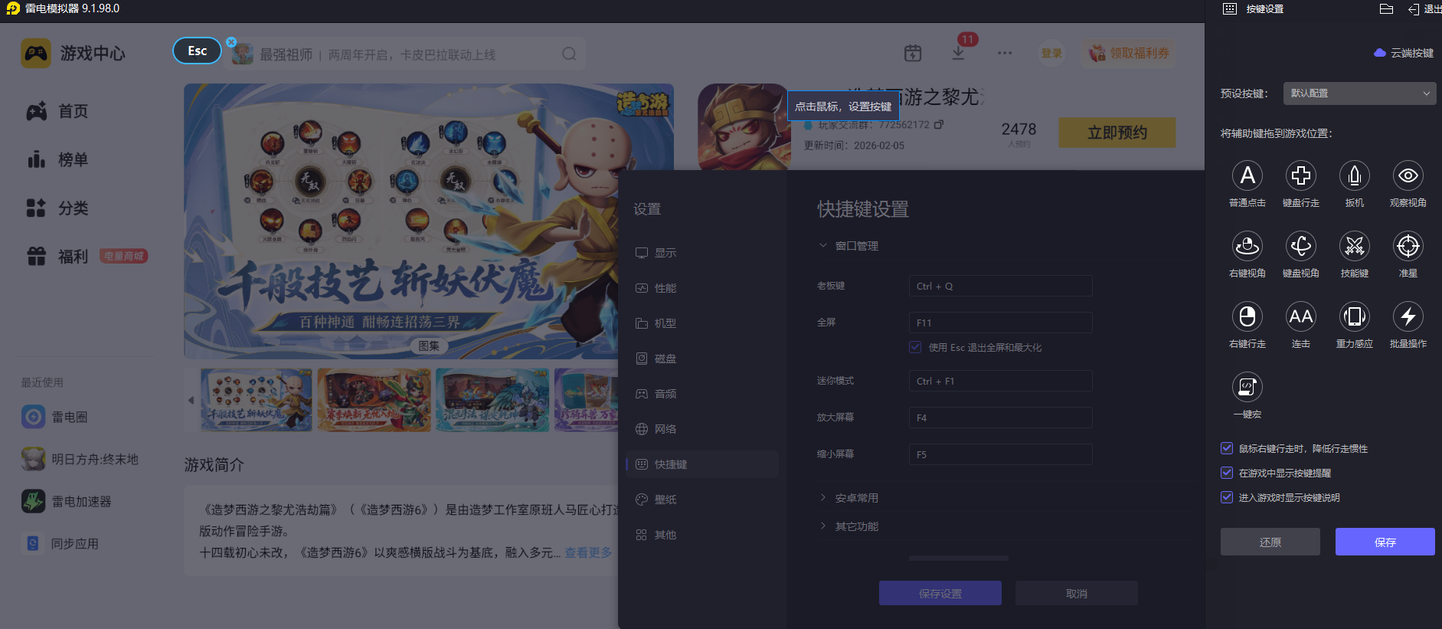Click the 查看更多 link
This screenshot has width=1442, height=629.
pos(588,552)
